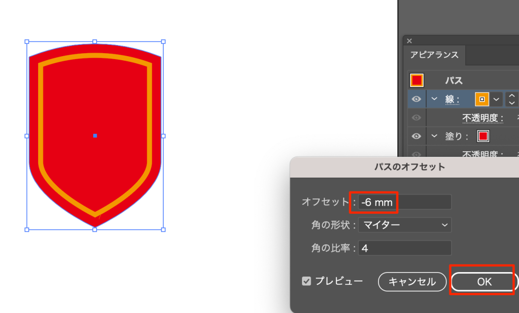The height and width of the screenshot is (313, 519).
Task: Collapse the 線 row chevron
Action: tap(434, 99)
